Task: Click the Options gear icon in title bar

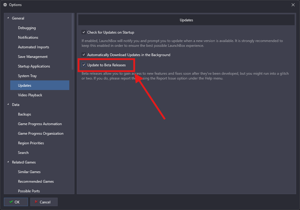Action: click(x=5, y=5)
